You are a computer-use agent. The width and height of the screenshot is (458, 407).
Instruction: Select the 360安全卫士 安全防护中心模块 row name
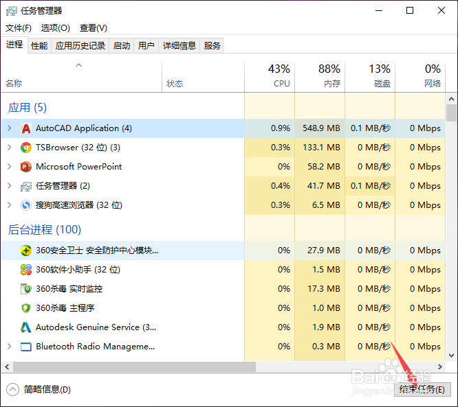(97, 251)
